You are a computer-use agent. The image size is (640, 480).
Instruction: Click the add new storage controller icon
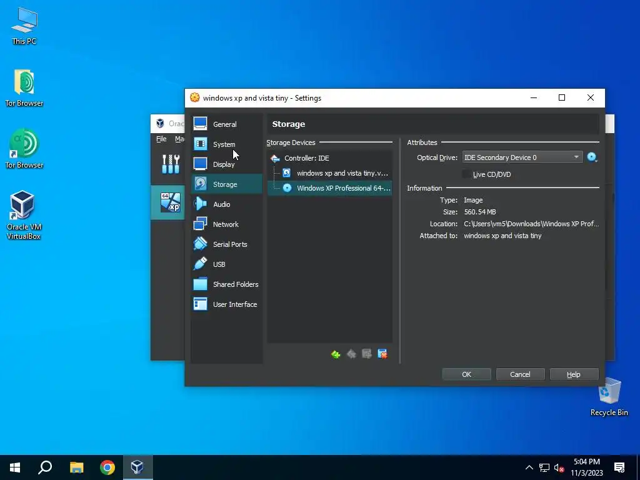[336, 354]
